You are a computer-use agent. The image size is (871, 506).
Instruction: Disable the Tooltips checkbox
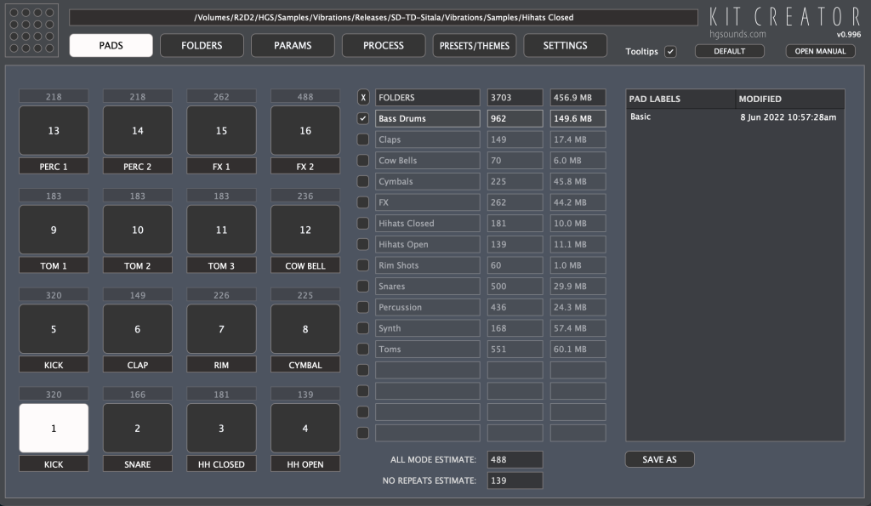coord(671,51)
